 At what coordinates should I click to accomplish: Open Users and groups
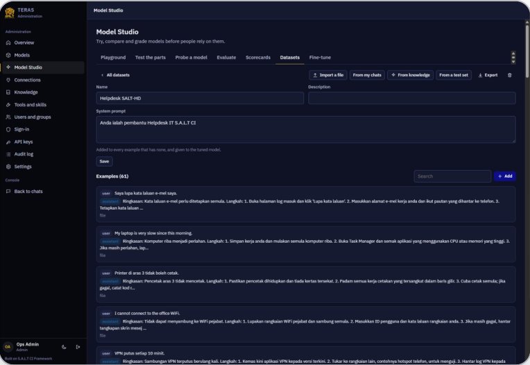(42, 117)
